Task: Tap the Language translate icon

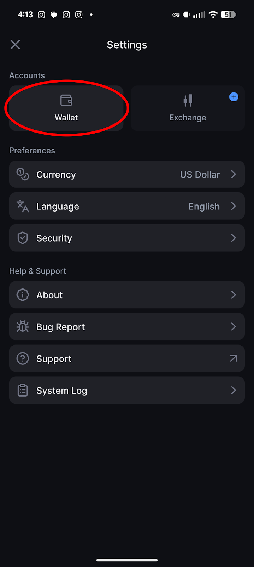Action: [x=23, y=206]
